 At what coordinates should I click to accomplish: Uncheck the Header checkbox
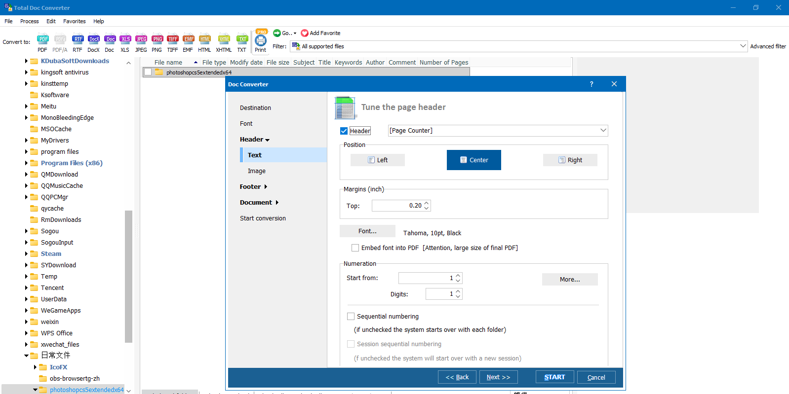click(x=344, y=131)
